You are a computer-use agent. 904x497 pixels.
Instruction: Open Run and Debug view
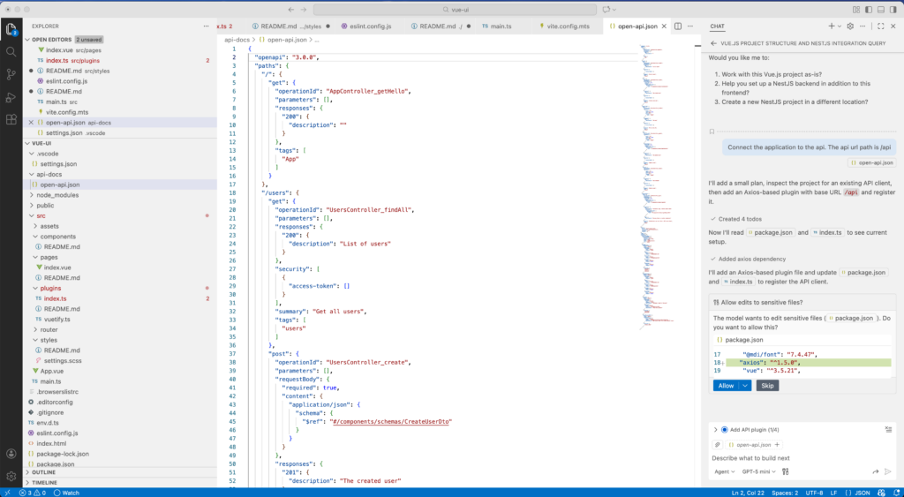point(11,97)
